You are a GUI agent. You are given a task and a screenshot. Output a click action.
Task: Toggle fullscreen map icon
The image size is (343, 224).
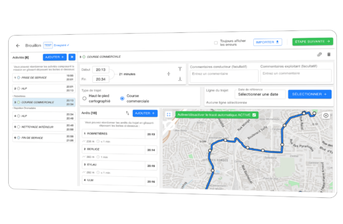tap(168, 114)
